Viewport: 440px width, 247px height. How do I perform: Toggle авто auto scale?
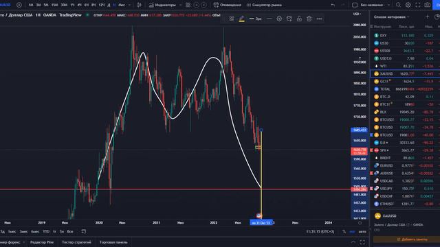coord(362,232)
